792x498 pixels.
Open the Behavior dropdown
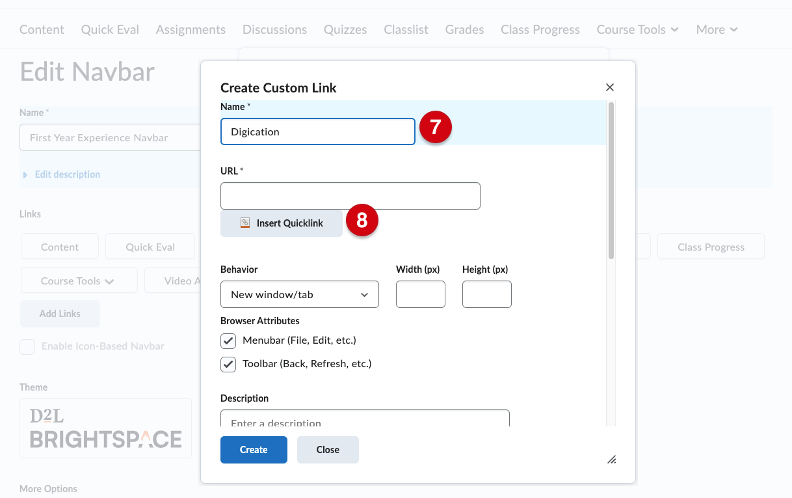coord(300,294)
